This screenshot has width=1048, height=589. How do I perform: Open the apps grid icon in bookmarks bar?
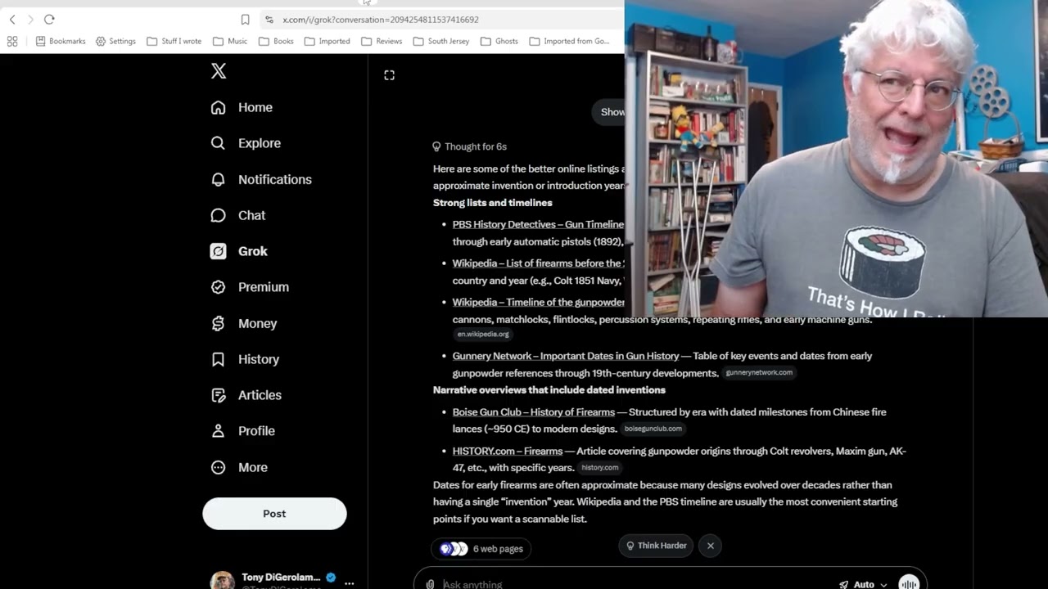12,41
